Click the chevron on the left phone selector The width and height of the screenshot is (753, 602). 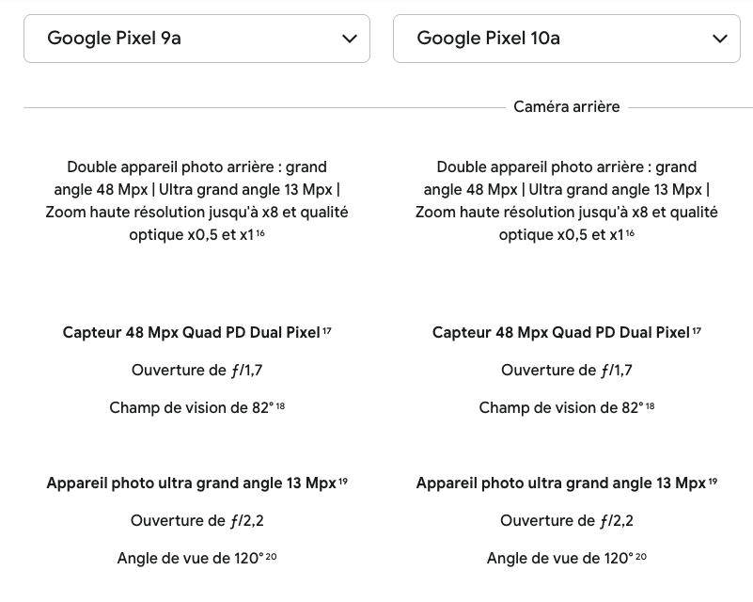[349, 39]
